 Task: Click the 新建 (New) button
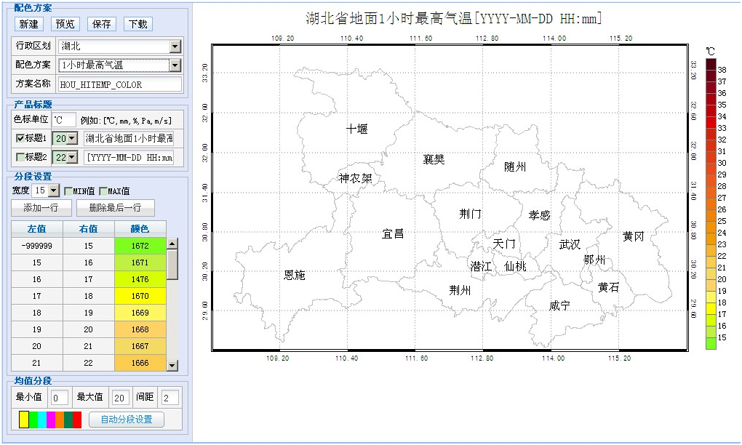point(29,24)
